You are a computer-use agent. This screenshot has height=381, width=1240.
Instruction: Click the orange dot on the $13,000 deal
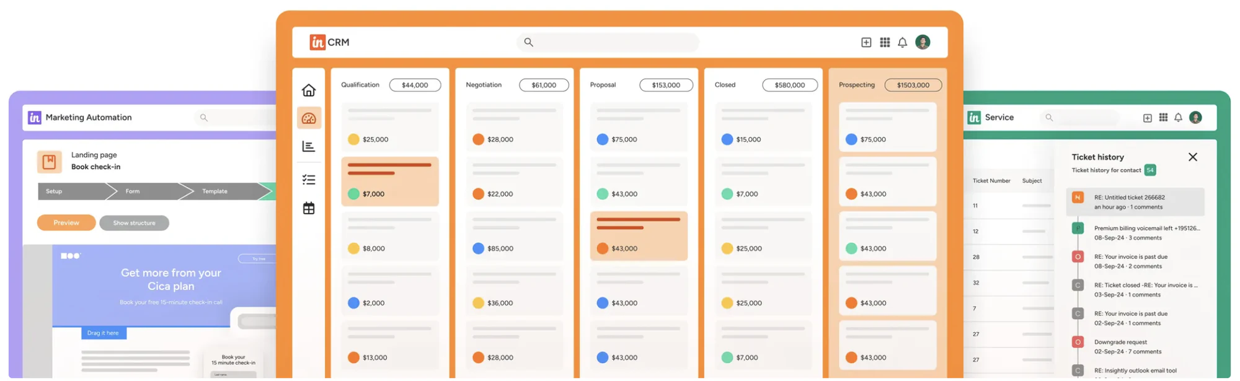[353, 357]
